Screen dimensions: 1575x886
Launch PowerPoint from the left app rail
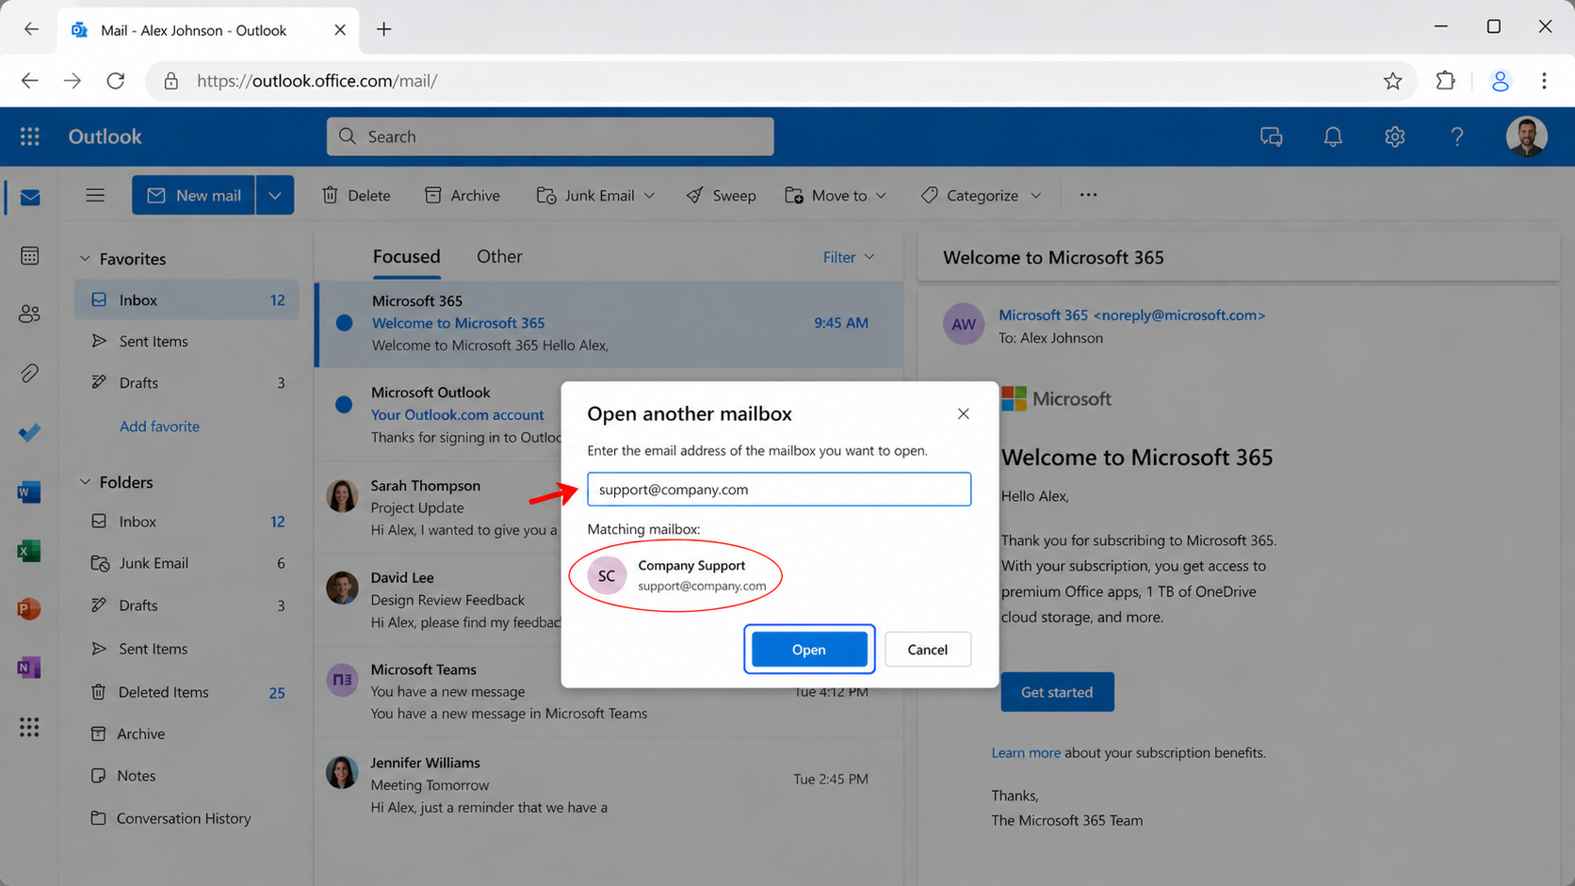[x=29, y=608]
